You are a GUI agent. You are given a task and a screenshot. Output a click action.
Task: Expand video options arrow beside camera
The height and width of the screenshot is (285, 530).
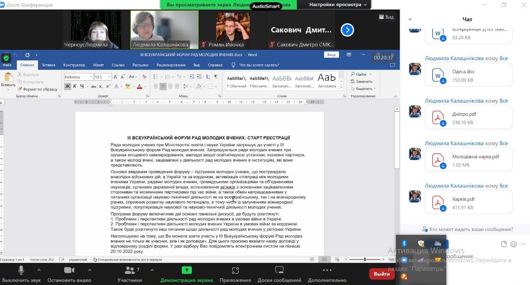click(89, 270)
